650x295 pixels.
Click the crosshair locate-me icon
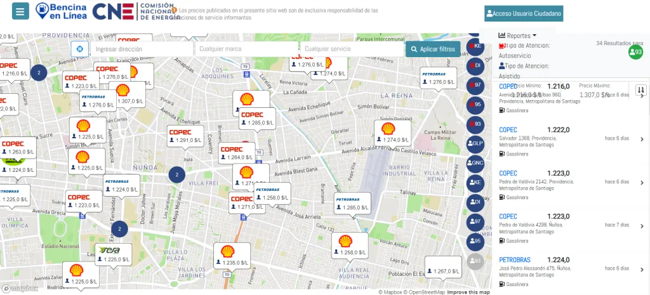click(80, 49)
